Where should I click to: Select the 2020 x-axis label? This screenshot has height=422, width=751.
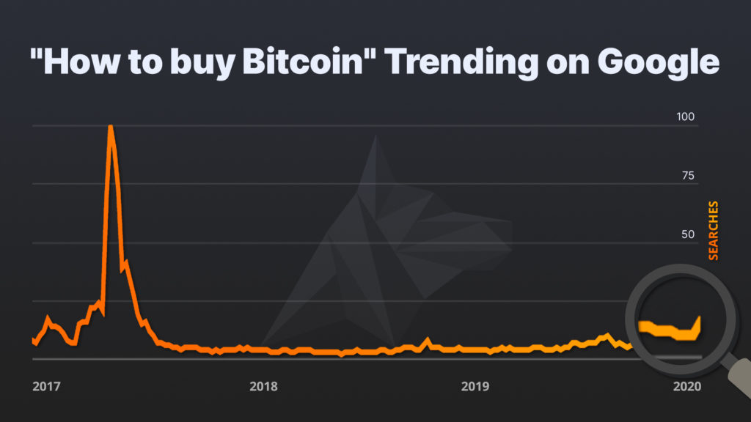click(x=687, y=386)
